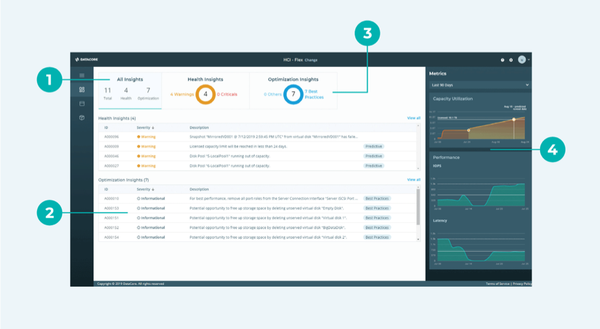The width and height of the screenshot is (600, 329).
Task: Open the help question mark icon
Action: [503, 60]
